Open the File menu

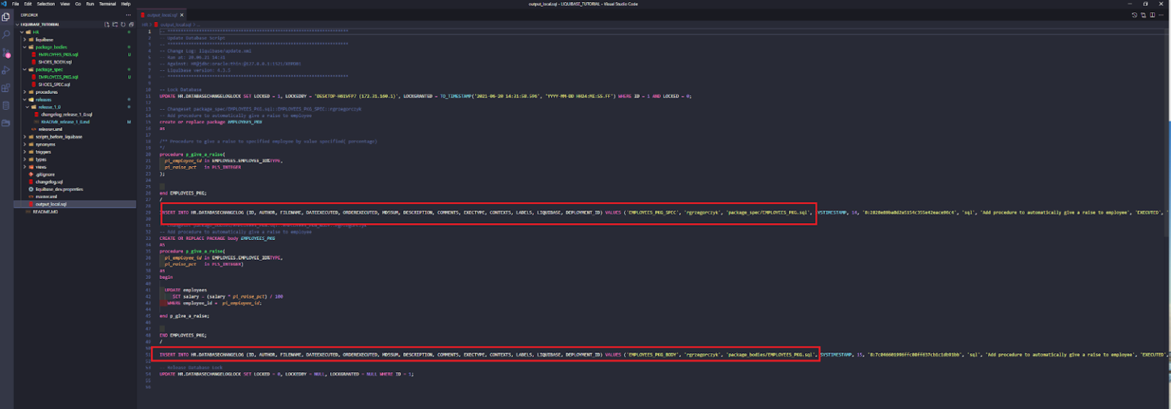15,4
